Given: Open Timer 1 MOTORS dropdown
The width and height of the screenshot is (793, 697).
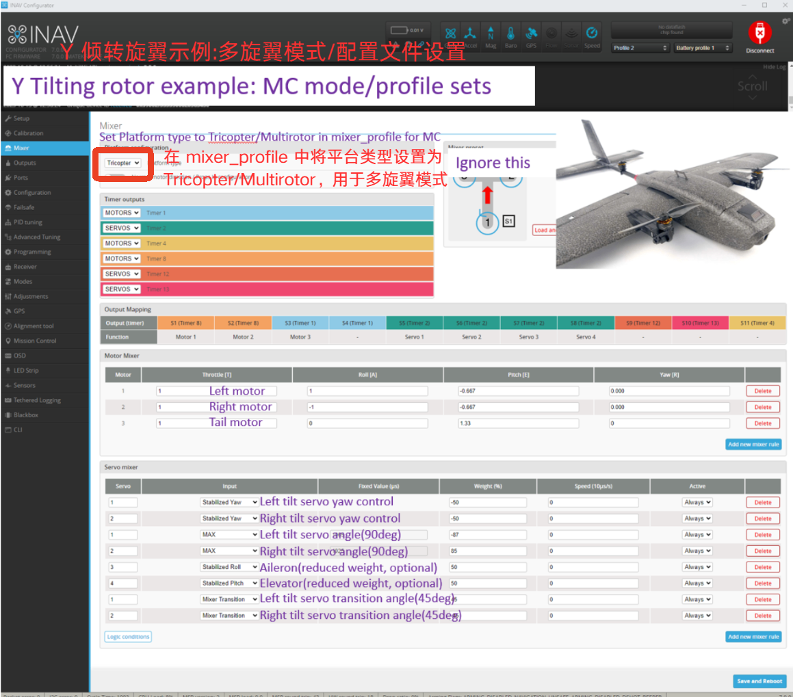Looking at the screenshot, I should point(122,213).
